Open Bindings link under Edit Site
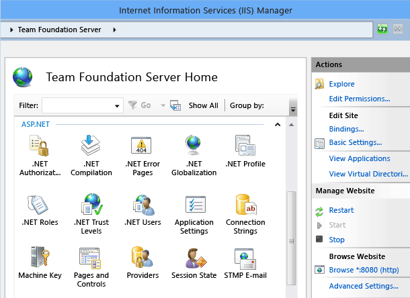This screenshot has width=410, height=298. pyautogui.click(x=346, y=128)
